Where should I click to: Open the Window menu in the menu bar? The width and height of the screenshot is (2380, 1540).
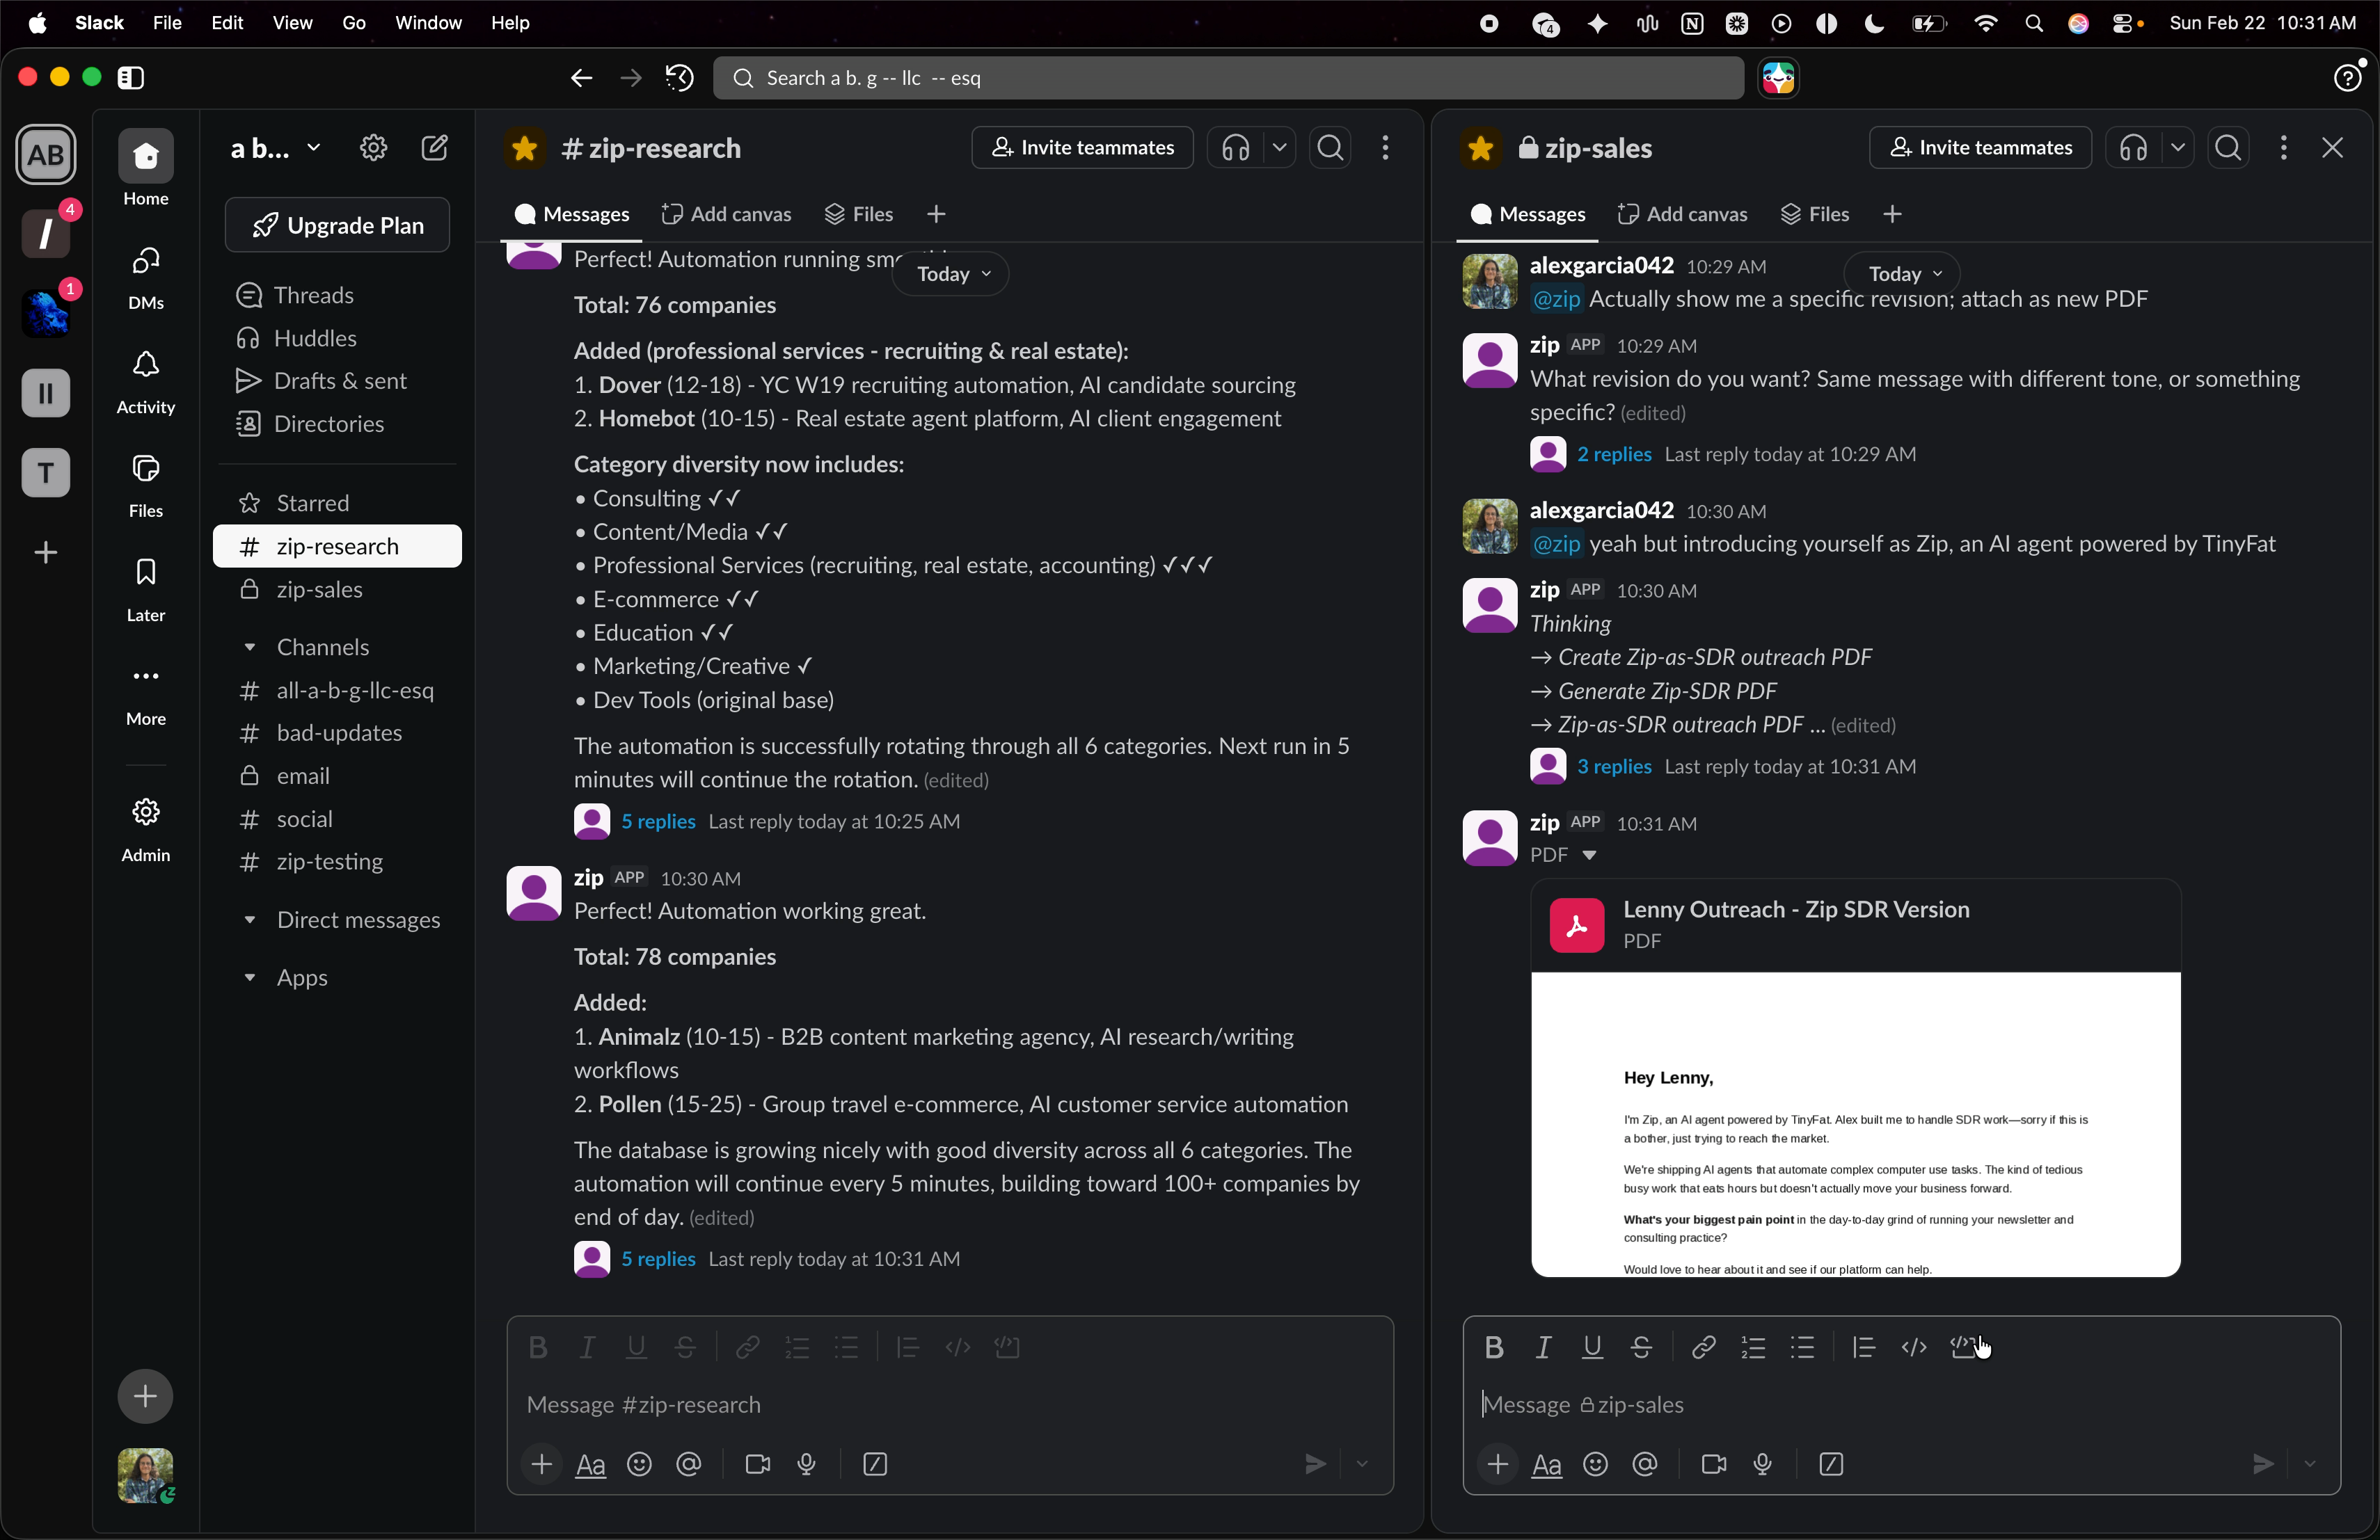(429, 22)
